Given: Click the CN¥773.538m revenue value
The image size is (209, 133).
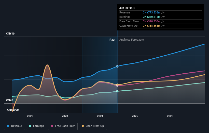Looking at the screenshot, I should coord(151,12).
